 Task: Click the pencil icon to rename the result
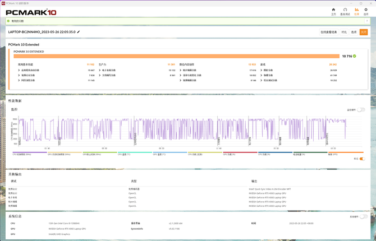click(79, 32)
